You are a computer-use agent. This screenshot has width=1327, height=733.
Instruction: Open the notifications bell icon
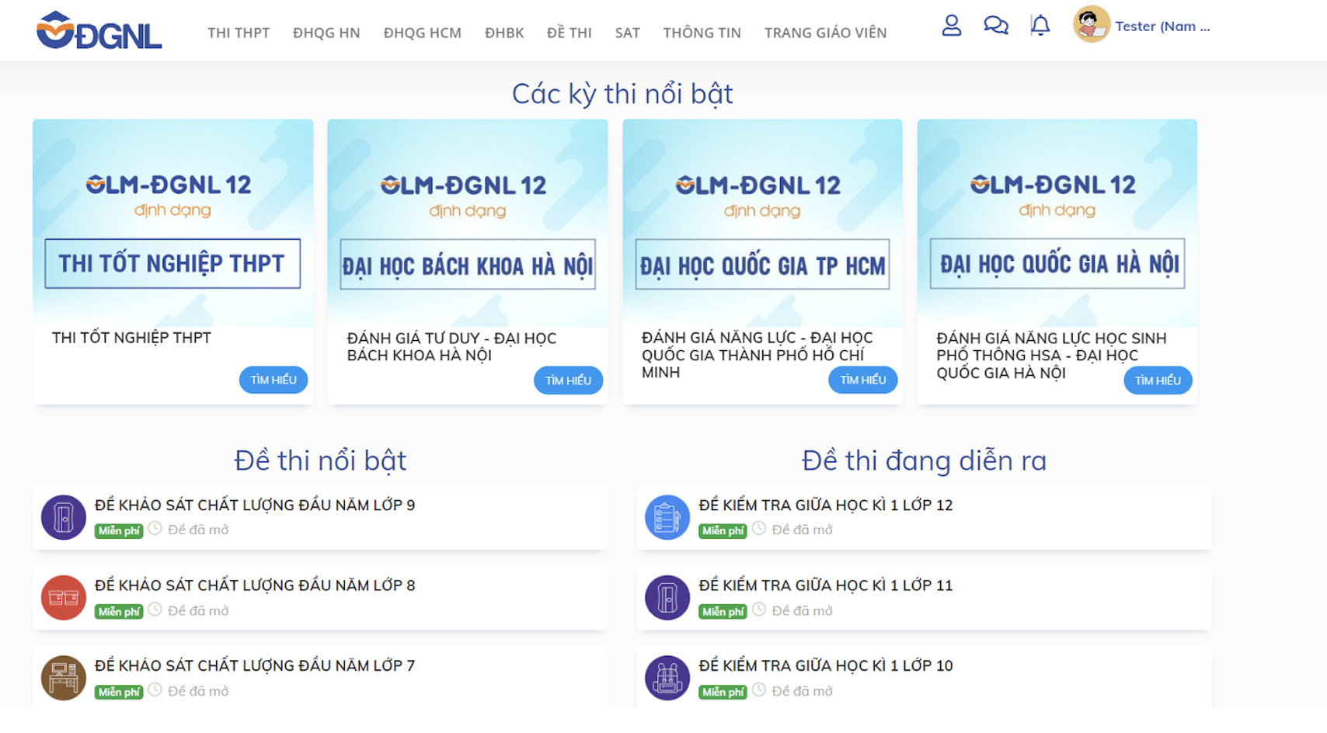(1037, 26)
